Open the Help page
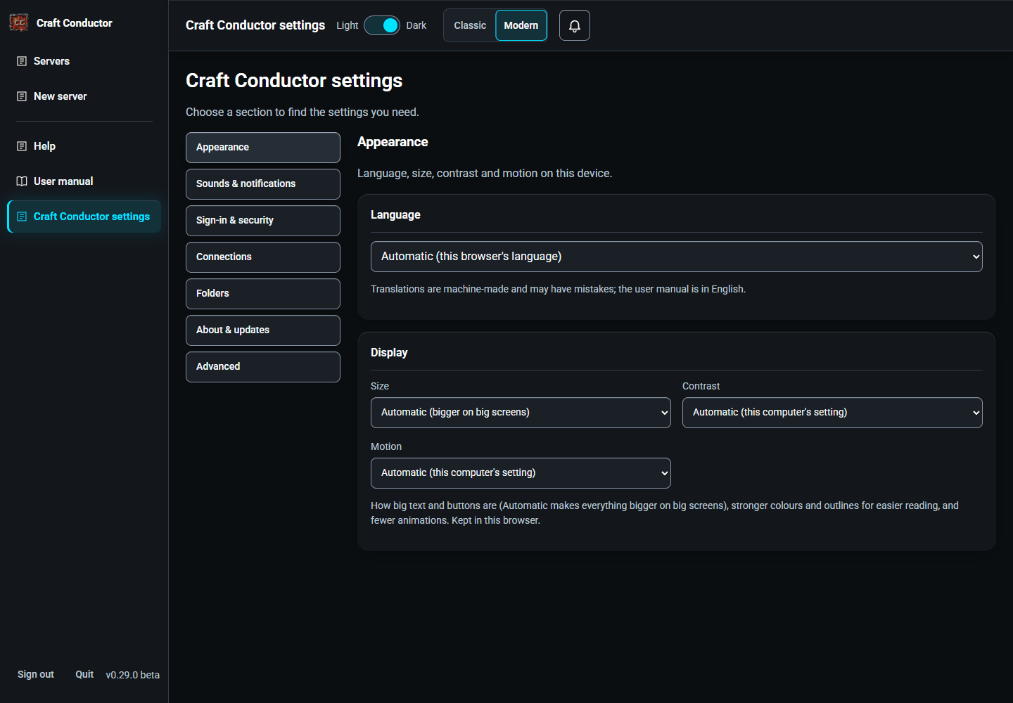This screenshot has height=703, width=1013. tap(84, 146)
